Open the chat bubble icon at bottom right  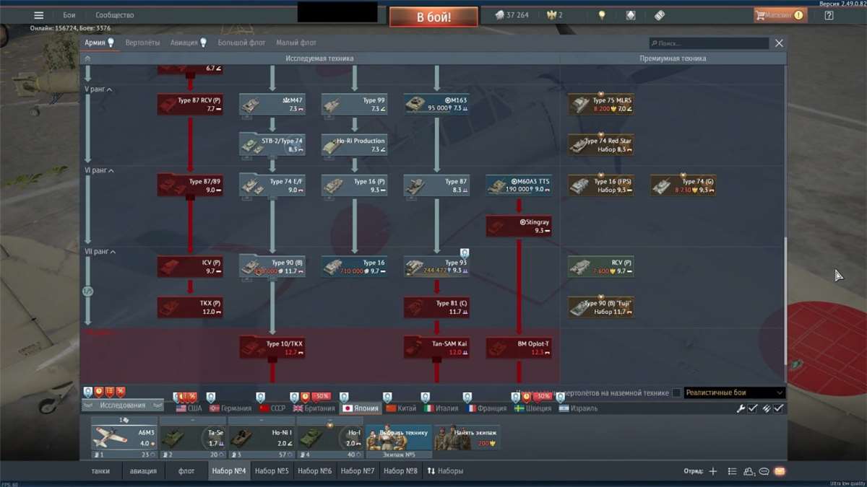coord(764,471)
